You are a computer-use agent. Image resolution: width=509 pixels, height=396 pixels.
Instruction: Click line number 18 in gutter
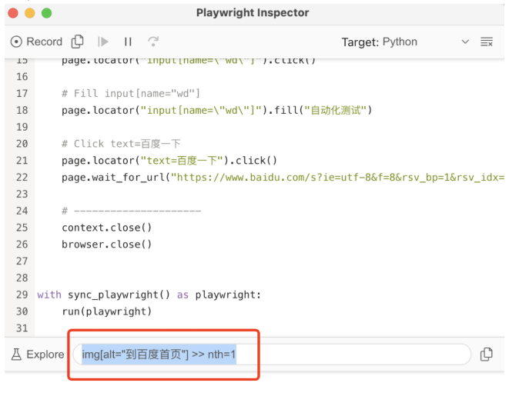[22, 110]
